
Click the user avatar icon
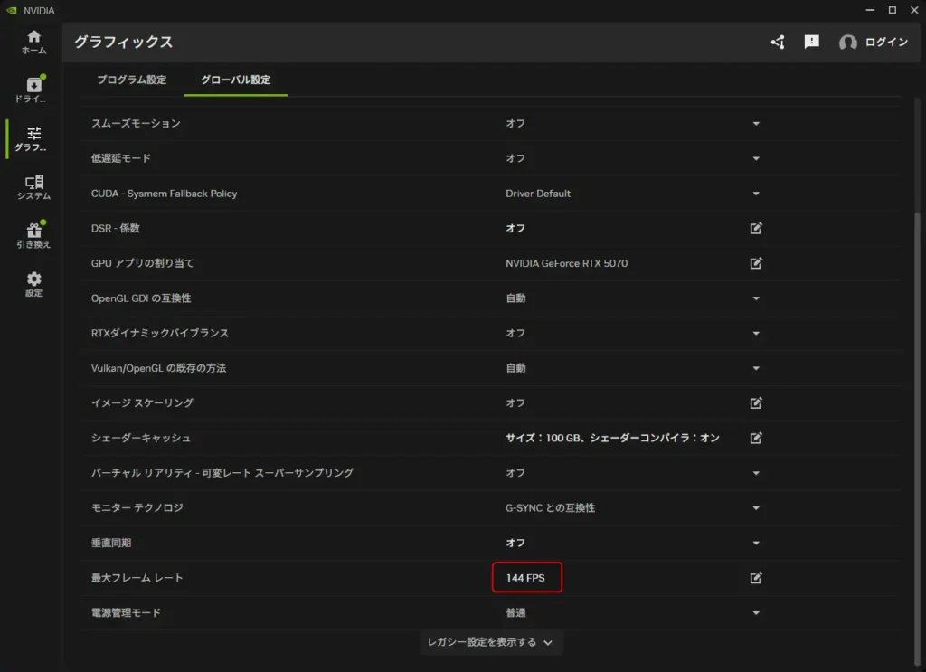pyautogui.click(x=847, y=42)
